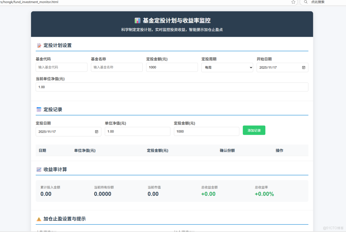The width and height of the screenshot is (346, 232).
Task: Click the chart icon beside 收益率计算
Action: tap(38, 169)
